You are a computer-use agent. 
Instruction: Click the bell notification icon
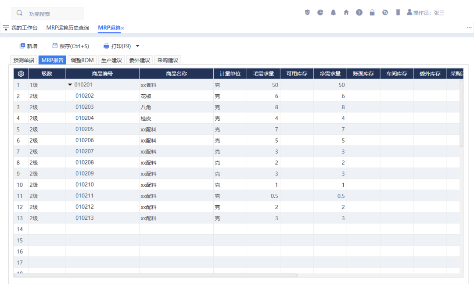333,12
